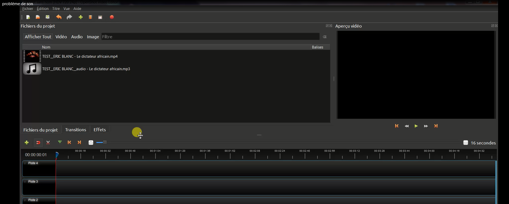Undo the last action
Viewport: 509px width, 204px height.
[x=59, y=17]
